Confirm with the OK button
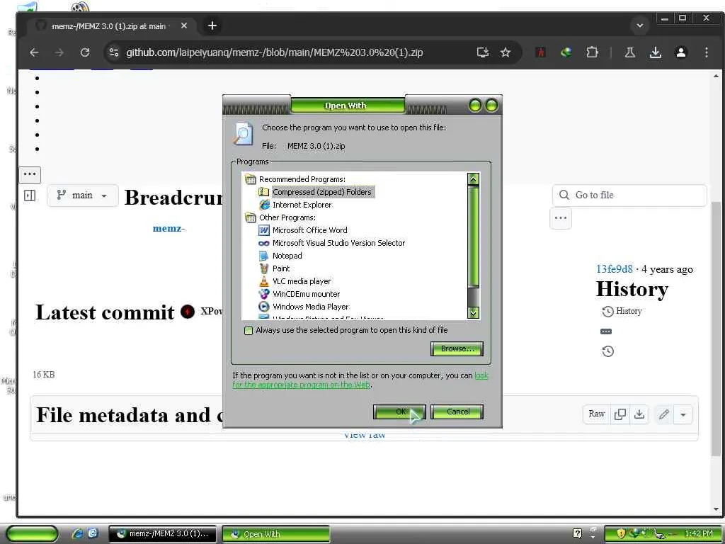Screen dimensions: 725x544 [399, 412]
